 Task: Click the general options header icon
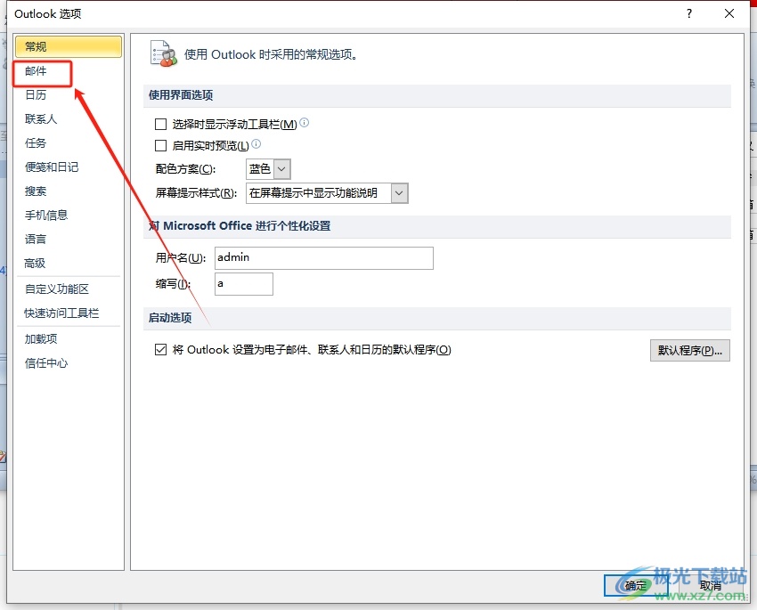coord(164,54)
